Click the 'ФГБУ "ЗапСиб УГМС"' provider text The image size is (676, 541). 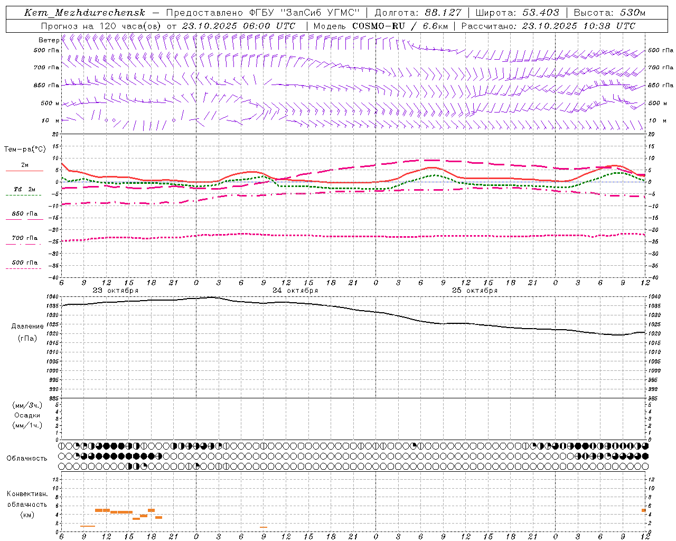pyautogui.click(x=304, y=13)
